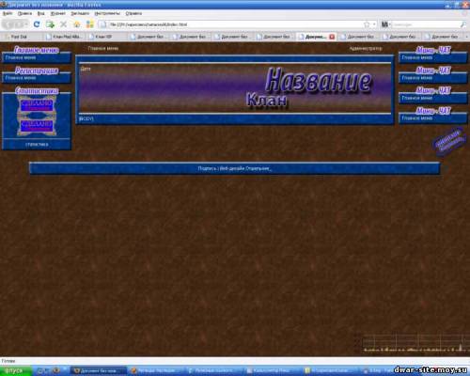Viewport: 470px width, 376px height.
Task: Click the Firefox quick launch icon
Action: (x=56, y=370)
